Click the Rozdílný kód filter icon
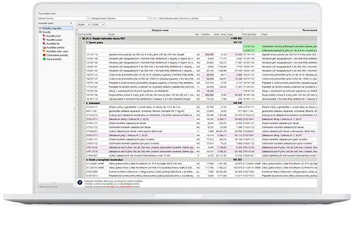Viewport: 353px width, 245px height. point(44,36)
